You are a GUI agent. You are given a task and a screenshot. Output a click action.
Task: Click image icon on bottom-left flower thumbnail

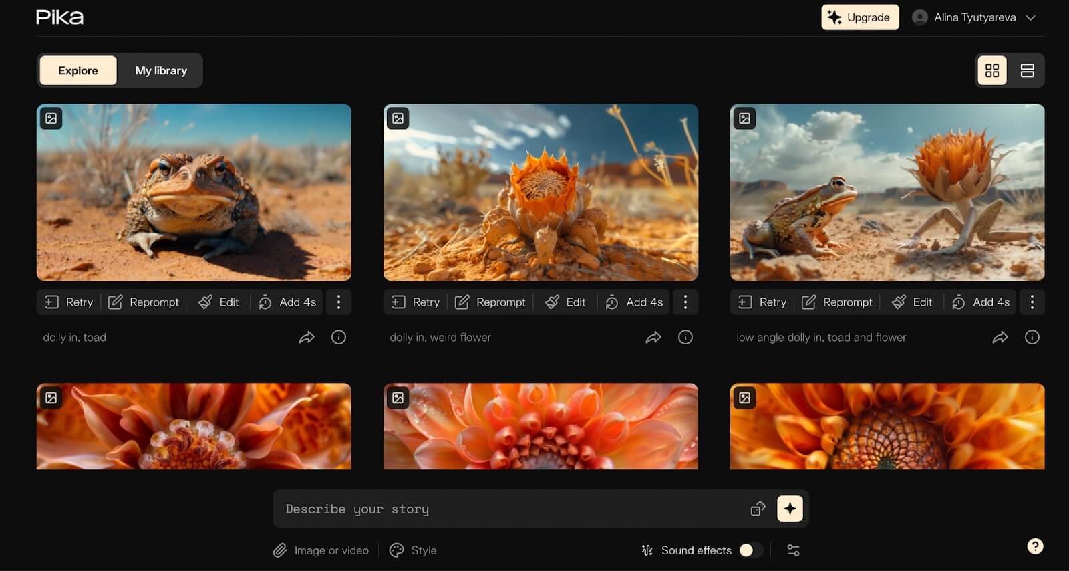click(51, 398)
